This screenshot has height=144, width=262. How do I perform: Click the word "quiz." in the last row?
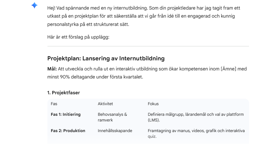[x=152, y=136]
